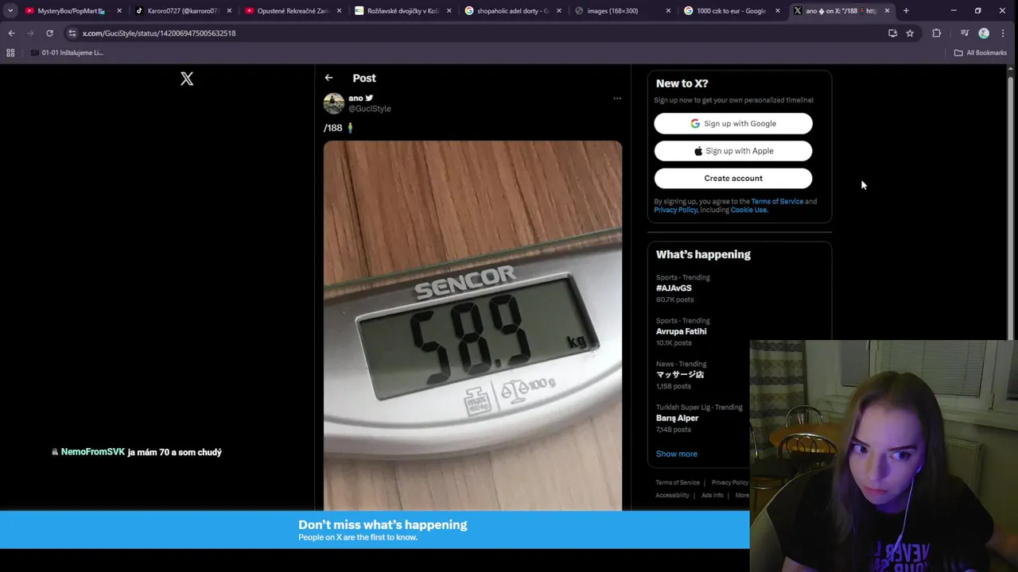Viewport: 1018px width, 572px height.
Task: Click Sign up with Google
Action: [733, 123]
